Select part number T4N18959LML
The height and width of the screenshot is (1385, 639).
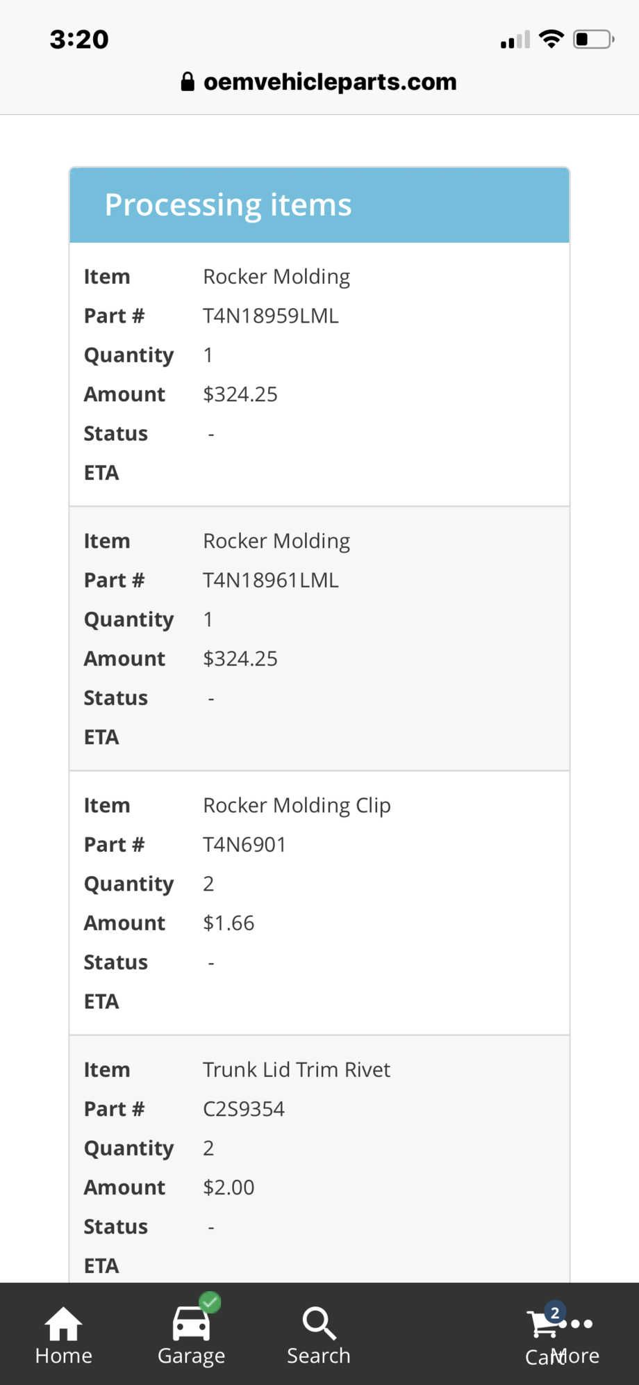(271, 316)
